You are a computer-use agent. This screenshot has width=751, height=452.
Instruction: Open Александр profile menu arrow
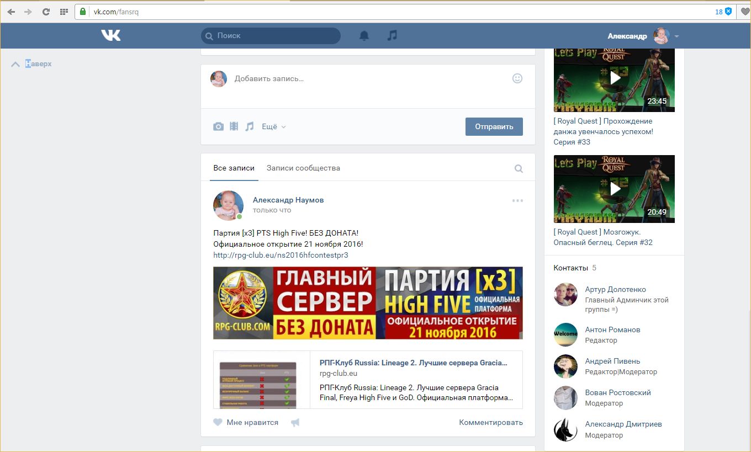pos(676,36)
